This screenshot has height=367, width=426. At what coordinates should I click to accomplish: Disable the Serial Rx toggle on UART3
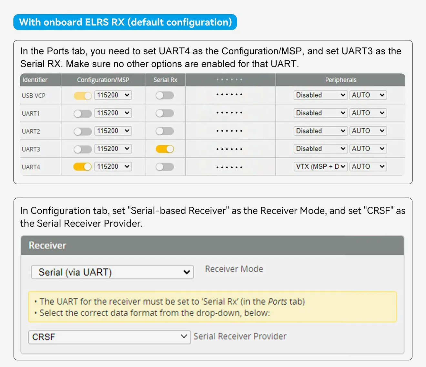point(165,149)
